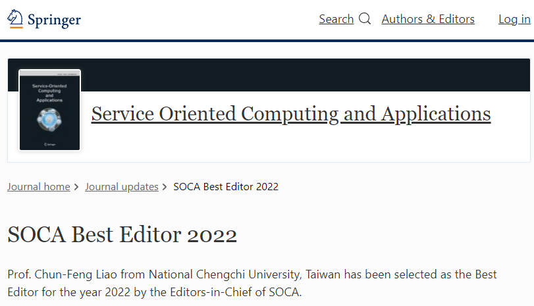Click the paragraph beginning Prof. Chun-Feng Liao
This screenshot has height=306, width=534.
pos(252,283)
